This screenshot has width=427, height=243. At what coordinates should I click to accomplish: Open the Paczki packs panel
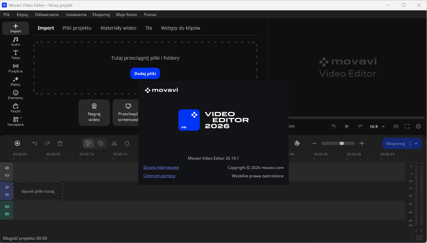coord(16,108)
